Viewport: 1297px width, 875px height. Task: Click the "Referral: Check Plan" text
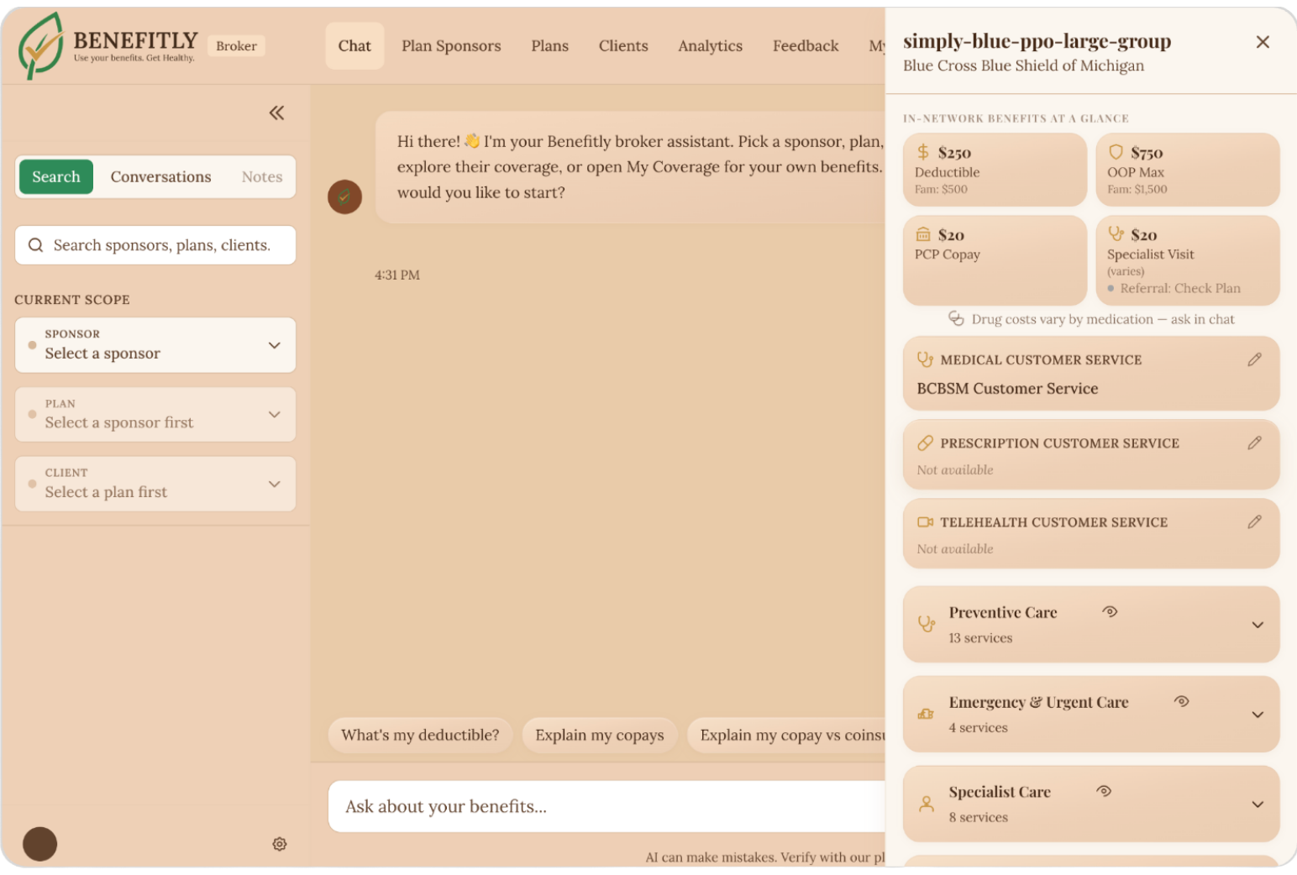pos(1180,288)
